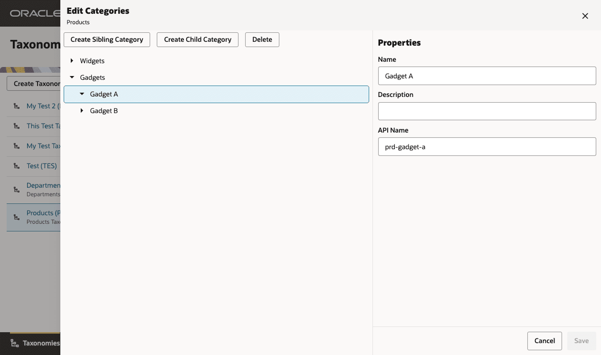Click the taxonomy icon beside Test (TES)
This screenshot has height=355, width=601.
point(17,166)
